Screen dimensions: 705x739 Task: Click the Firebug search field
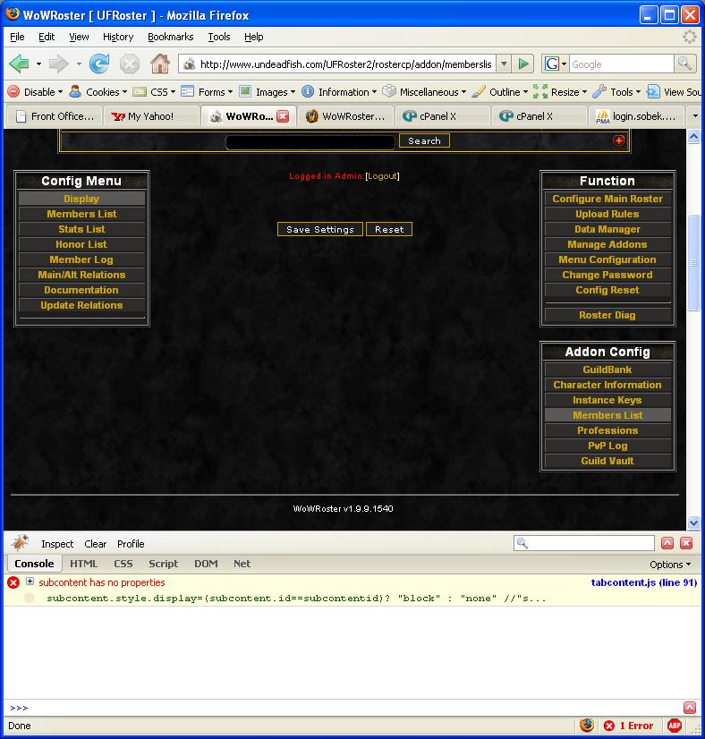(x=584, y=543)
